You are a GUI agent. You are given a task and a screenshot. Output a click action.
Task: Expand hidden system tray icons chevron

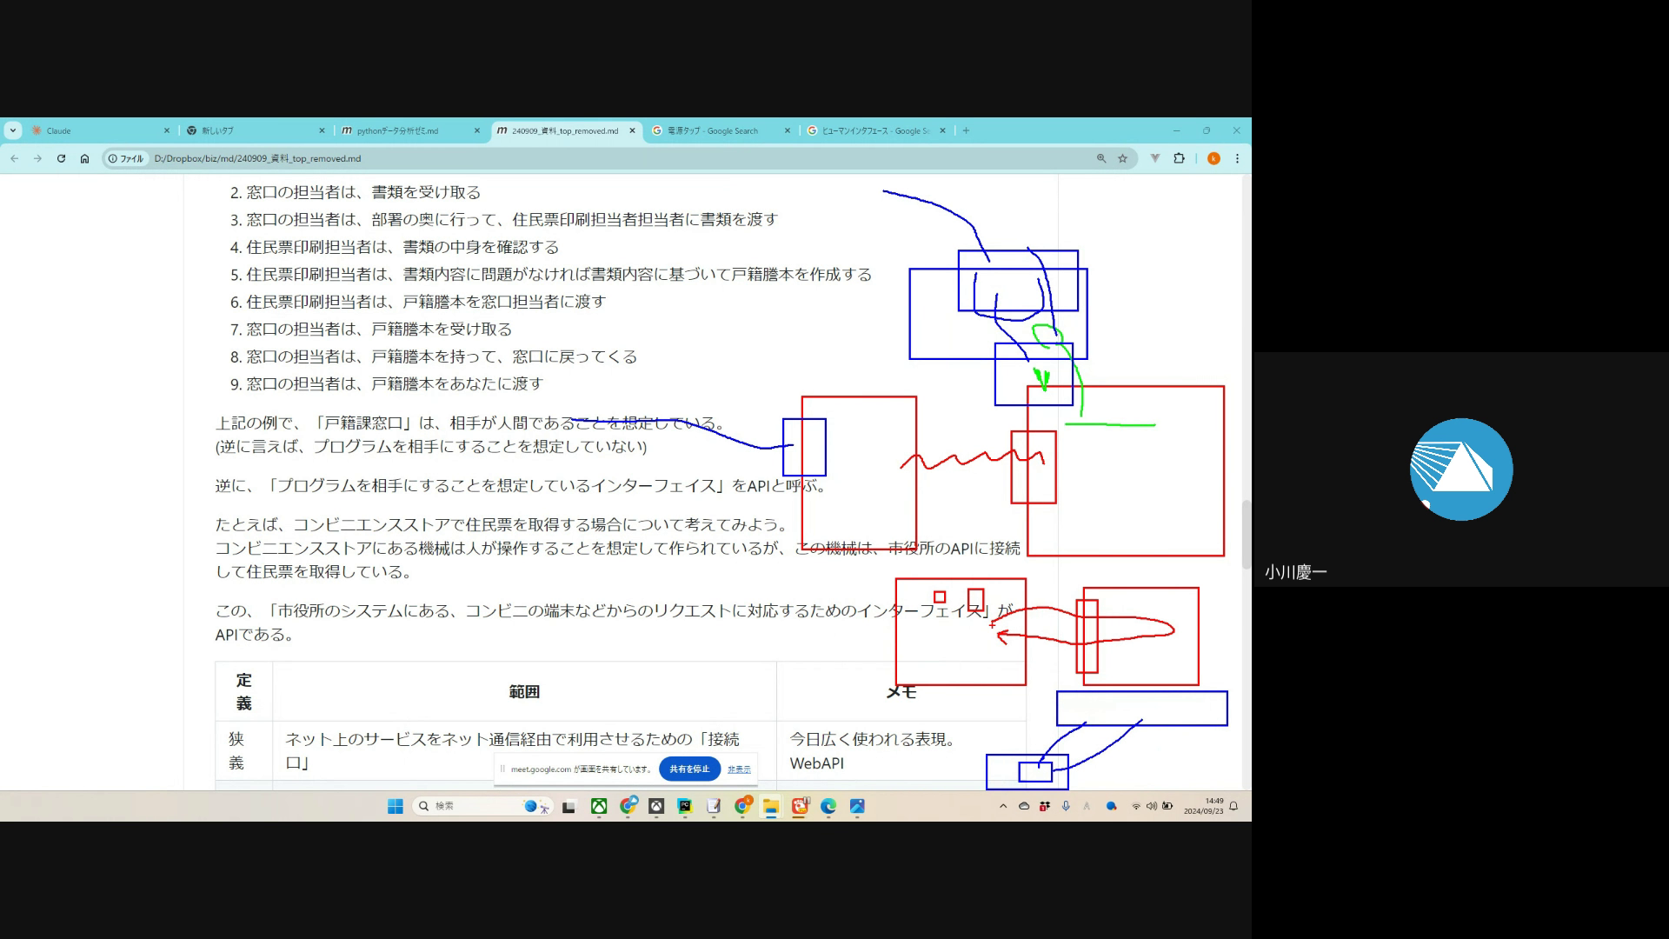coord(1003,806)
